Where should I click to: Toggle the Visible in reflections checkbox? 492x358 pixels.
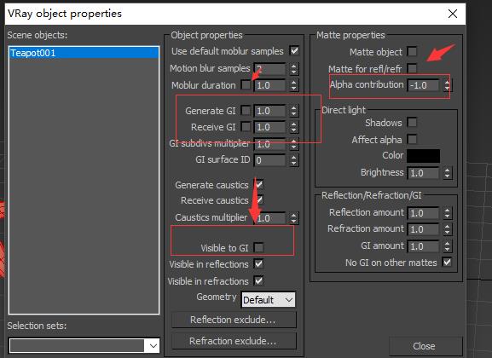pyautogui.click(x=259, y=264)
